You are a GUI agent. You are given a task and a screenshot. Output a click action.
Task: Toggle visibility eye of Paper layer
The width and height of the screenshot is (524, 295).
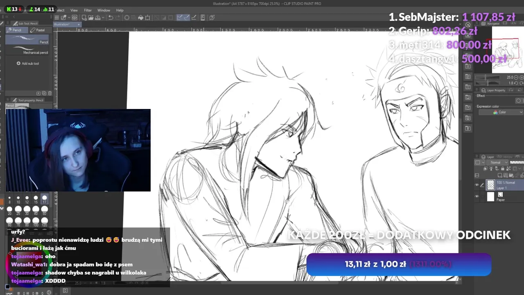coord(477,197)
